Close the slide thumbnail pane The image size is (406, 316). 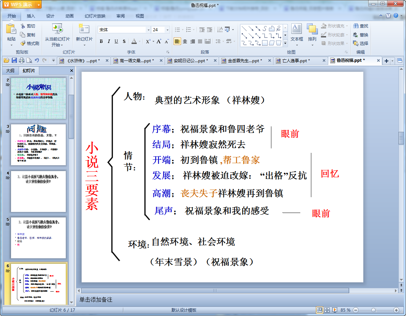pos(72,70)
